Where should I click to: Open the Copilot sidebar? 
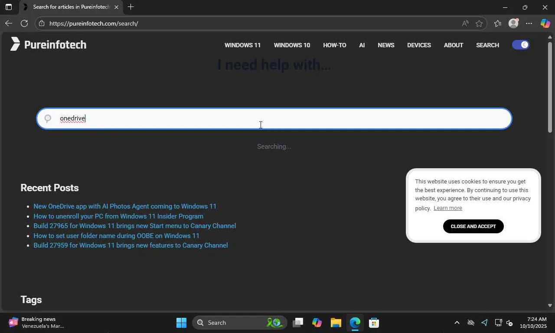(x=545, y=23)
